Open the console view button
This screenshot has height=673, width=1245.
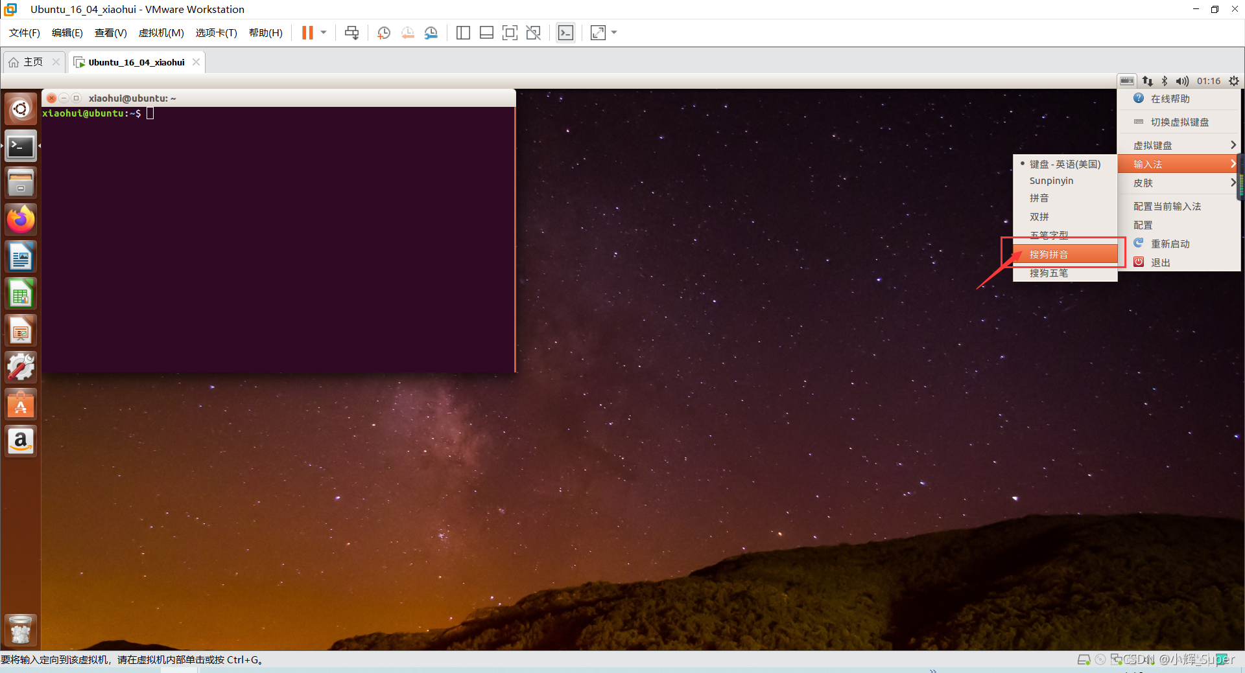coord(565,33)
